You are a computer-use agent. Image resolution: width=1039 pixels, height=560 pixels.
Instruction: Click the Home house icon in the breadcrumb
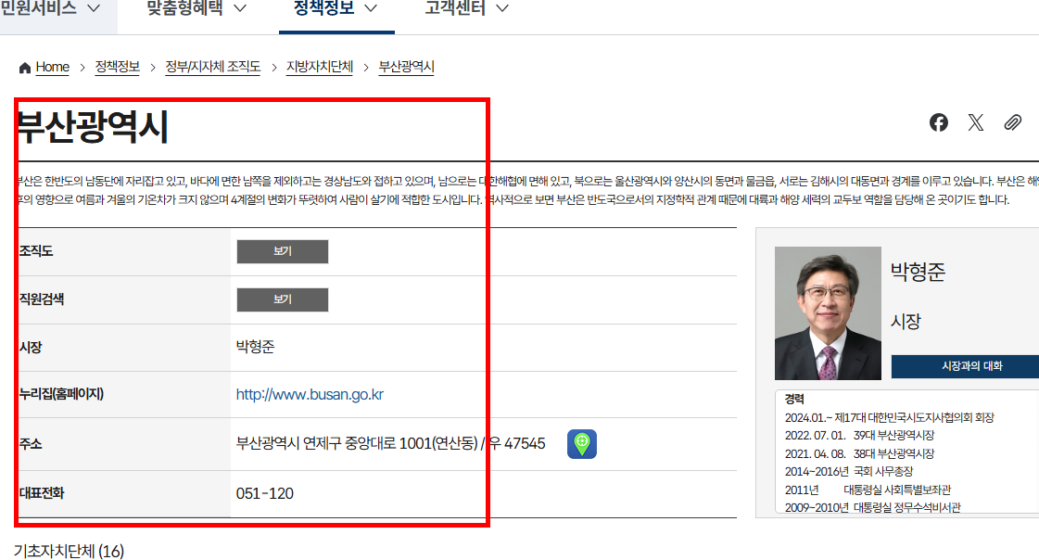[x=25, y=67]
